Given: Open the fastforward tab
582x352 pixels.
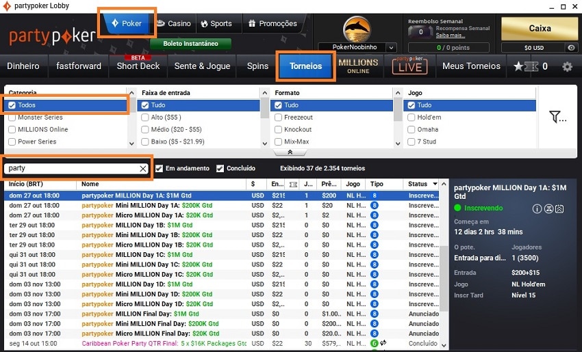Looking at the screenshot, I should point(79,66).
